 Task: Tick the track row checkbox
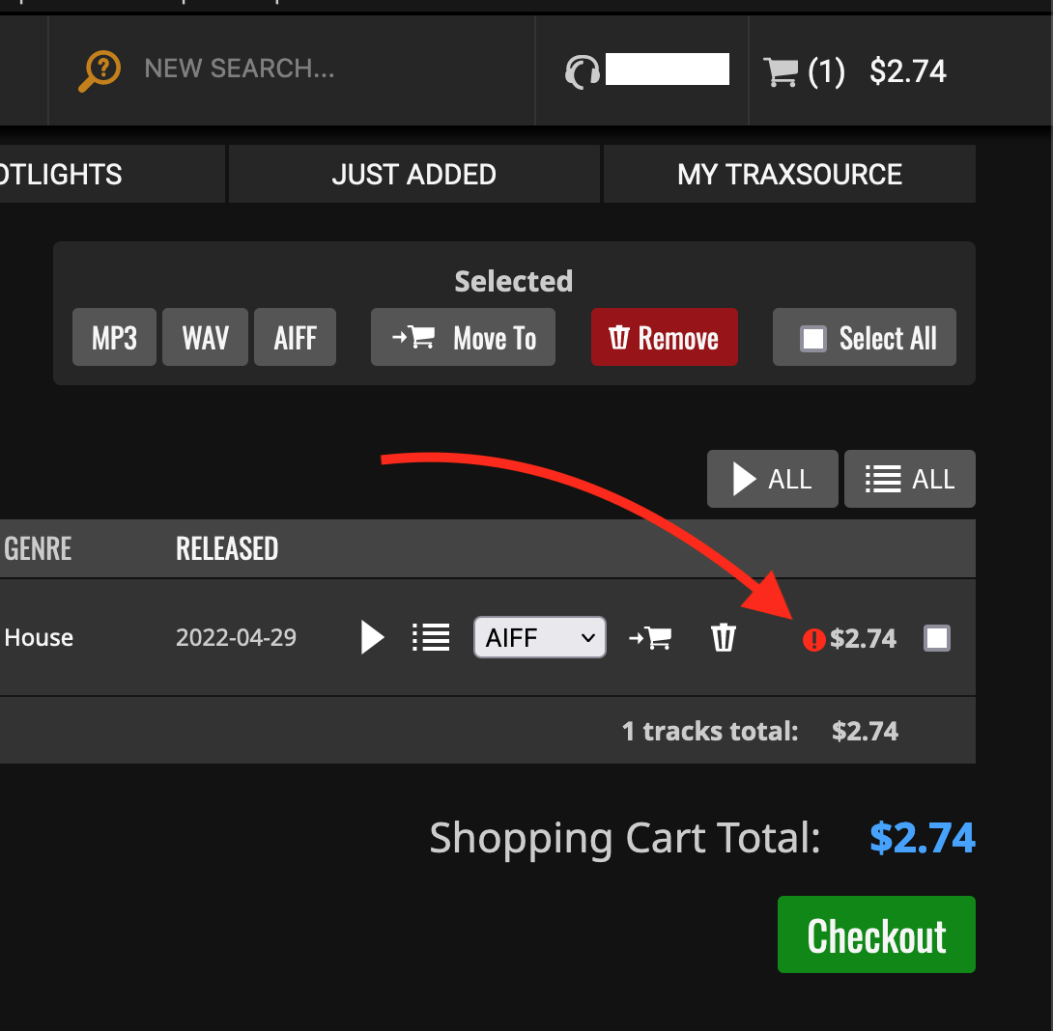pos(937,638)
